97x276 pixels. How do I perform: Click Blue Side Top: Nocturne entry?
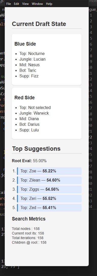tap(32, 54)
